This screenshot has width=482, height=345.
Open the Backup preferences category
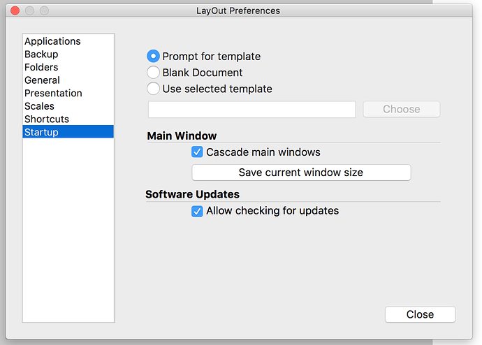[41, 54]
